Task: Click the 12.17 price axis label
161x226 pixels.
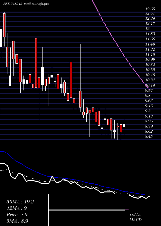Action: click(150, 24)
